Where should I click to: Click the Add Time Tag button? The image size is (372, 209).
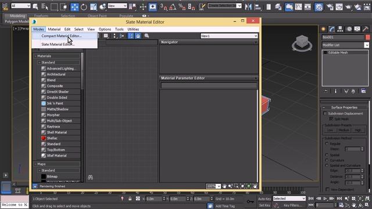tap(225, 206)
